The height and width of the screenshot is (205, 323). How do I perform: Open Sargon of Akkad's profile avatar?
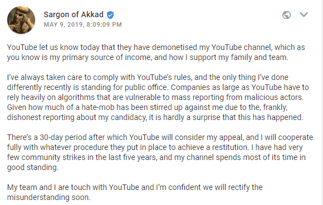click(21, 20)
